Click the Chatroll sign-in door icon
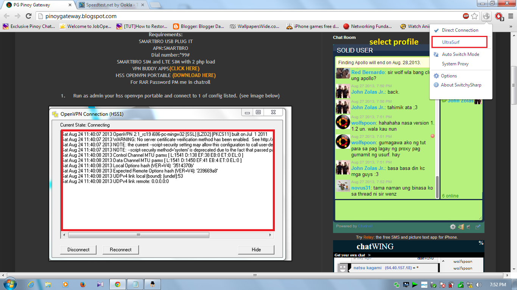The image size is (517, 290). pos(461,227)
